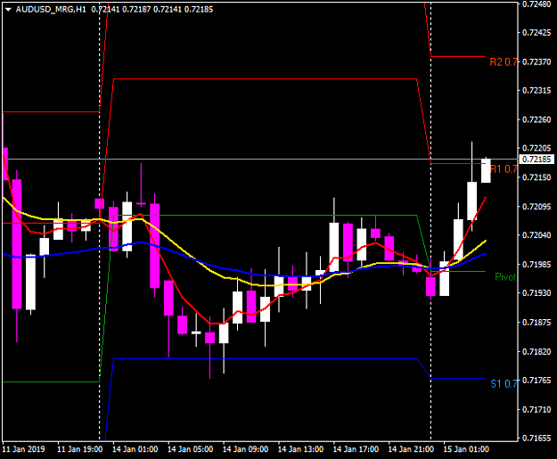Viewport: 557px width, 459px height.
Task: Click the 0.72370 price scale value
Action: tap(537, 61)
